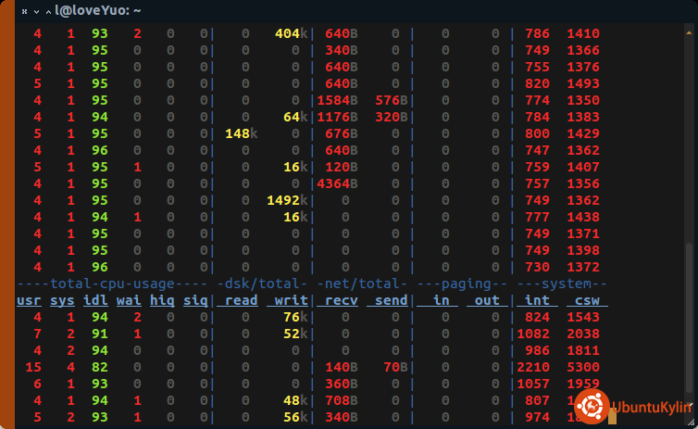Click the 'usr' column header
This screenshot has height=429, width=698.
29,300
